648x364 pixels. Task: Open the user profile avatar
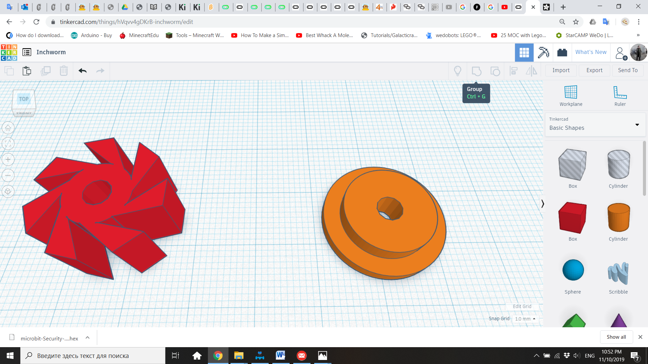click(638, 53)
